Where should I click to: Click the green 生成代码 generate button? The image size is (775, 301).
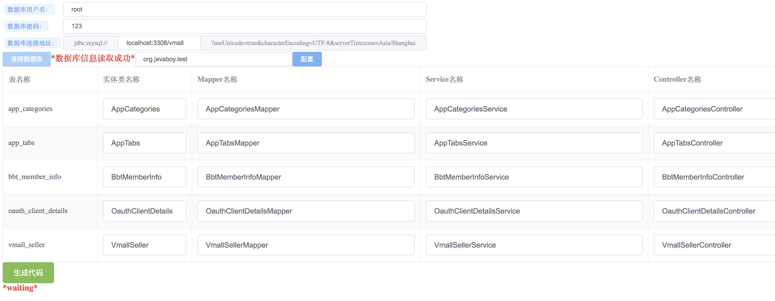(x=28, y=272)
